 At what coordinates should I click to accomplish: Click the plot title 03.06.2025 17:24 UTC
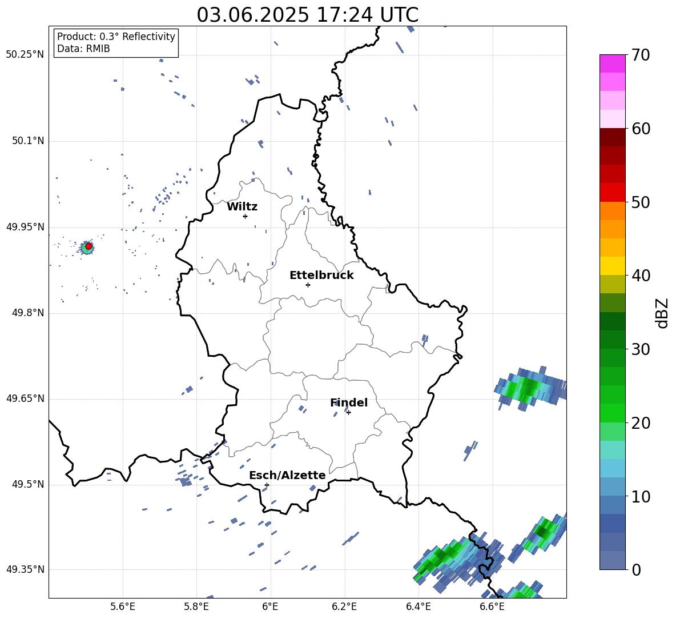pyautogui.click(x=307, y=15)
